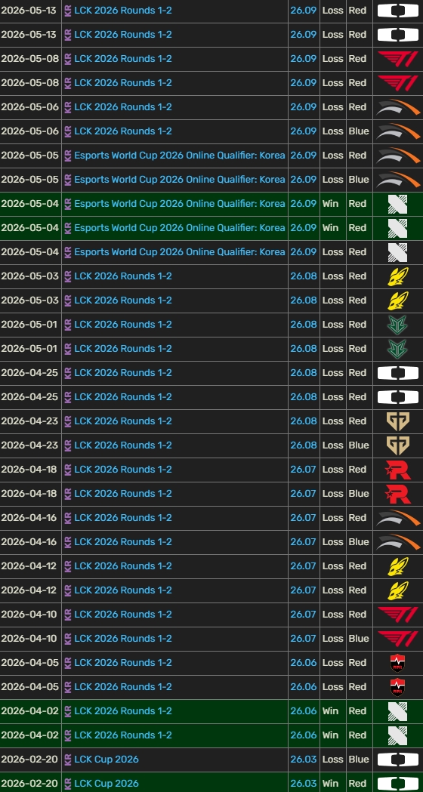Click the Dplus KIA logo on the first 2026-04-25 row
423x792 pixels.
tap(398, 373)
